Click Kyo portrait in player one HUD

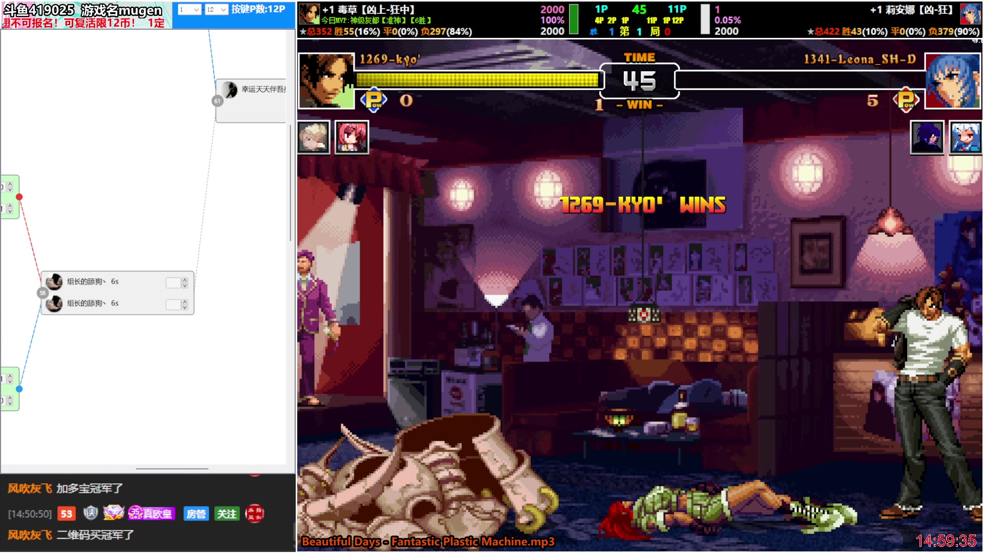coord(326,81)
